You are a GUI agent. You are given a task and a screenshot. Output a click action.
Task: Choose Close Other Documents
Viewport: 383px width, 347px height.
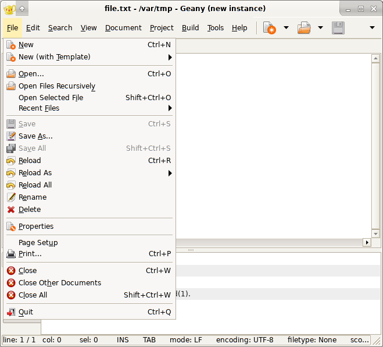pos(59,283)
